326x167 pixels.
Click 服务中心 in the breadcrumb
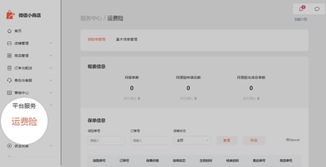tap(91, 18)
